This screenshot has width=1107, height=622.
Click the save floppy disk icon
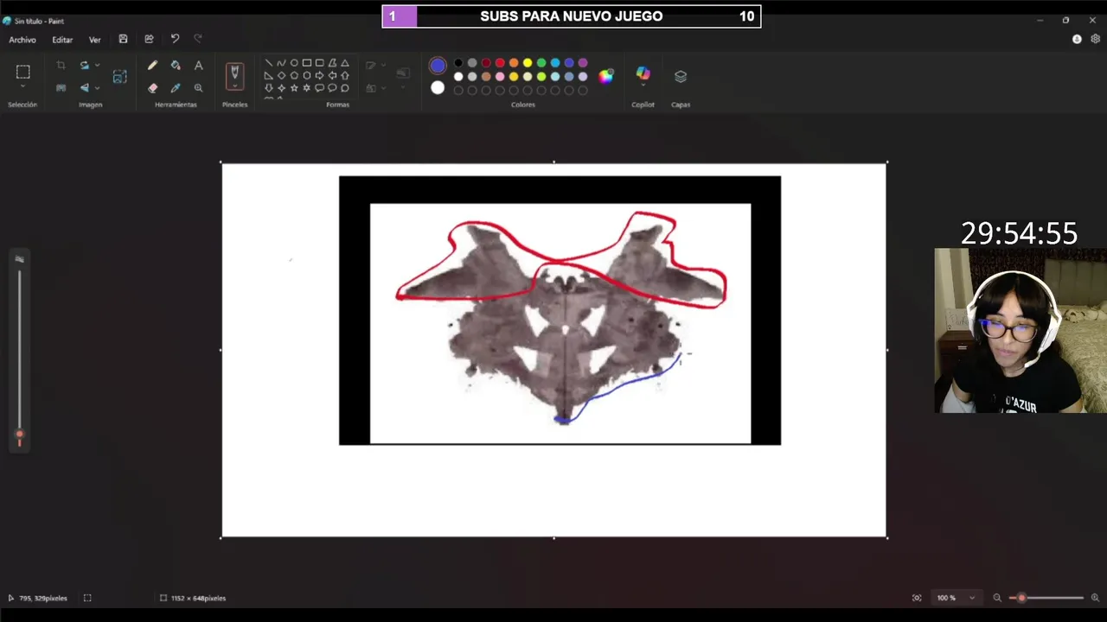(x=124, y=39)
